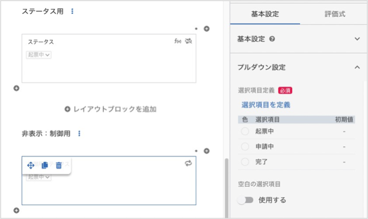
Task: Select the color circle for 申請中
Action: coord(245,147)
